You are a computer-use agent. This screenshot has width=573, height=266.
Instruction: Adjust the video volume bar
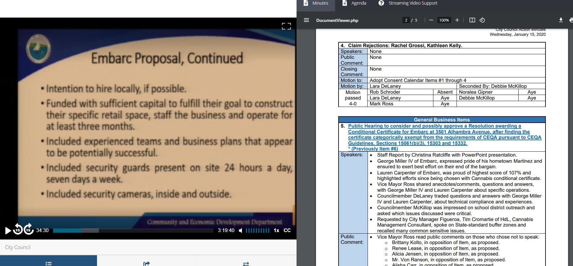pyautogui.click(x=258, y=230)
